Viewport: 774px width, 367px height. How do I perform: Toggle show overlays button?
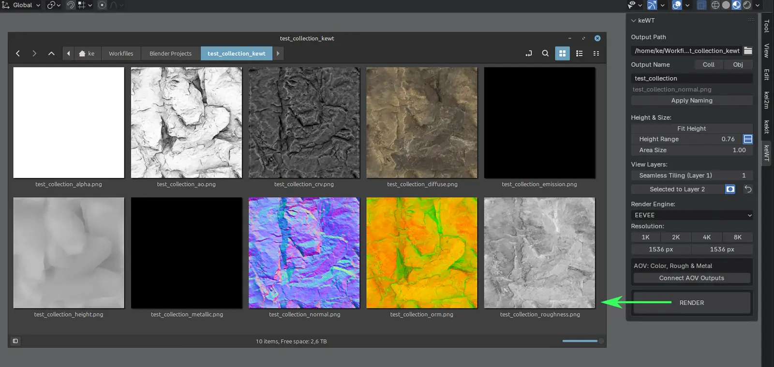[x=677, y=5]
